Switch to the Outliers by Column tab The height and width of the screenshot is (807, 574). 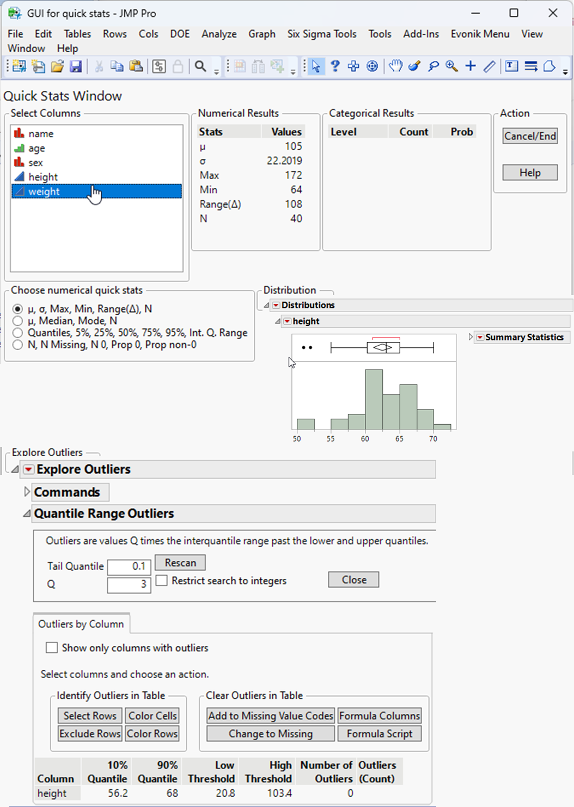pos(81,623)
